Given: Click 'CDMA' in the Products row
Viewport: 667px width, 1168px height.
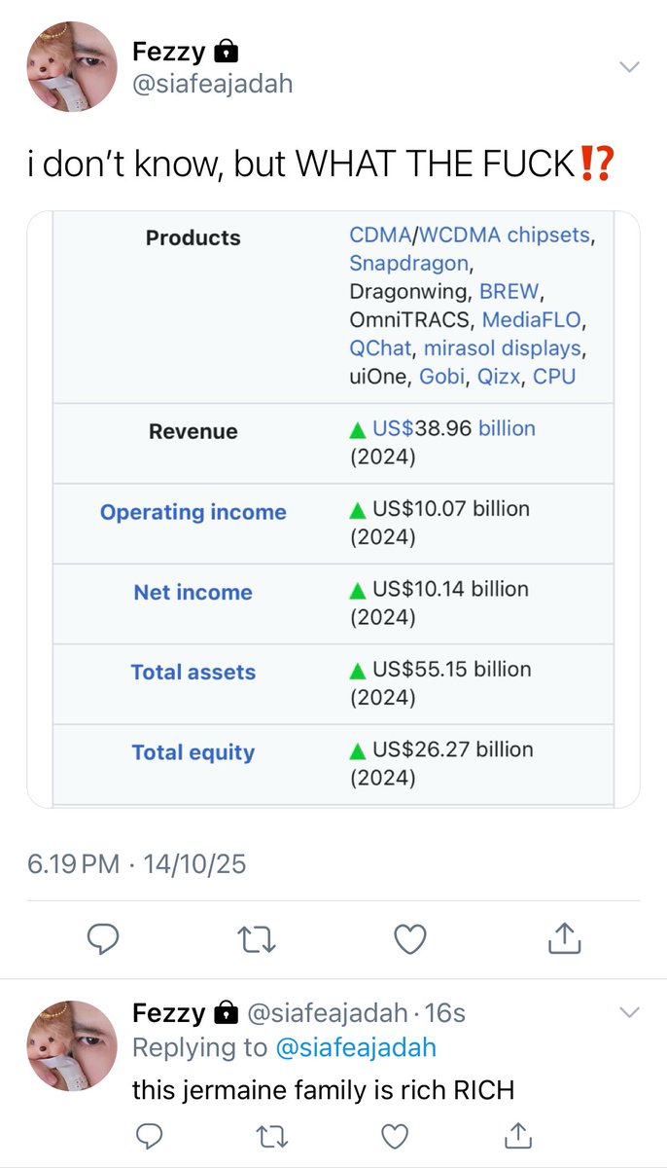Looking at the screenshot, I should click(x=380, y=236).
